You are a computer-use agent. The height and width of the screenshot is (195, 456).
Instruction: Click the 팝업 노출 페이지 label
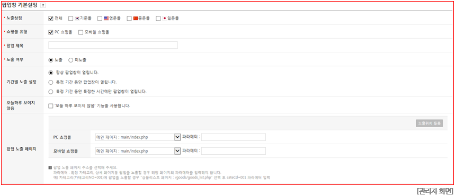pyautogui.click(x=21, y=149)
